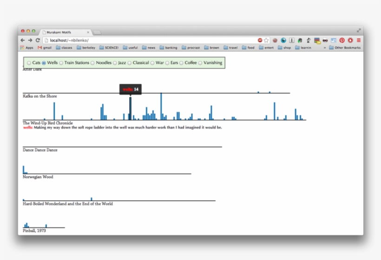Image resolution: width=381 pixels, height=260 pixels.
Task: Select the Train Stations radio button
Action: point(61,63)
